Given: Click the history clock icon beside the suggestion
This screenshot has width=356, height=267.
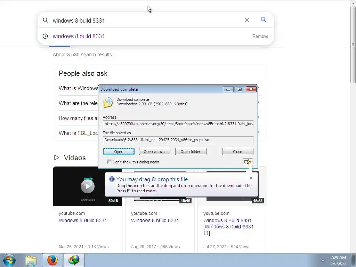Looking at the screenshot, I should click(45, 36).
